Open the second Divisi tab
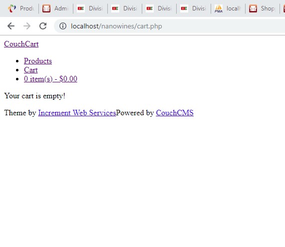 (125, 8)
